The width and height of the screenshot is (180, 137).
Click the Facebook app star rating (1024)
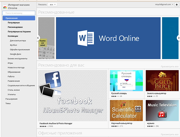pos(46,126)
